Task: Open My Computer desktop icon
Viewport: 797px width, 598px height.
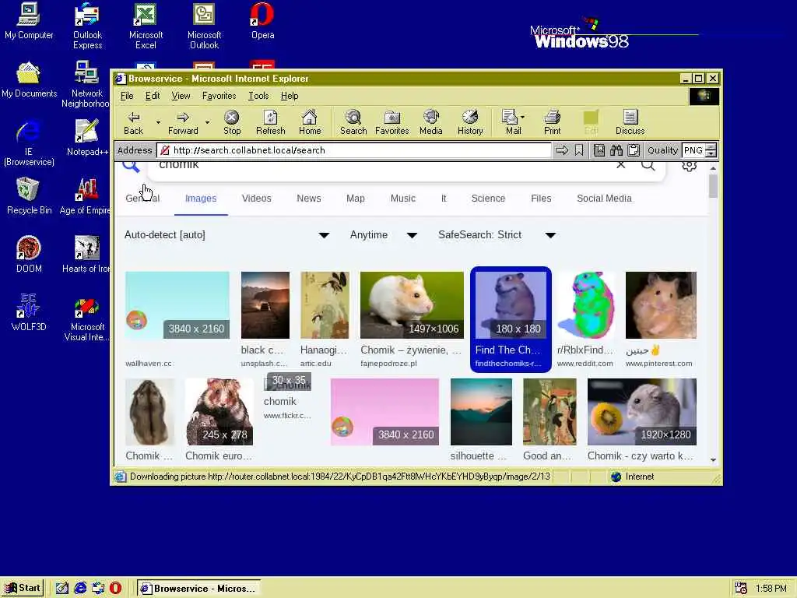Action: pyautogui.click(x=29, y=21)
